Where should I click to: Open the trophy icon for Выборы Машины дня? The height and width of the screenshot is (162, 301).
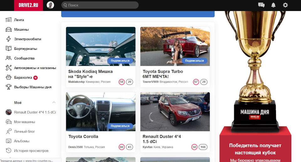(8, 87)
